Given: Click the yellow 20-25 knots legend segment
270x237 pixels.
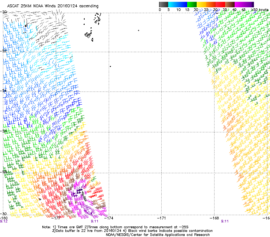Looking at the screenshot, I should [201, 4].
